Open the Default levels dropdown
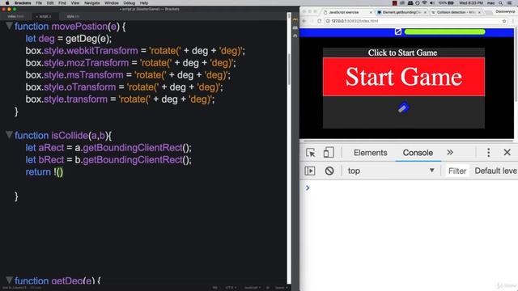The width and height of the screenshot is (518, 291). (495, 171)
